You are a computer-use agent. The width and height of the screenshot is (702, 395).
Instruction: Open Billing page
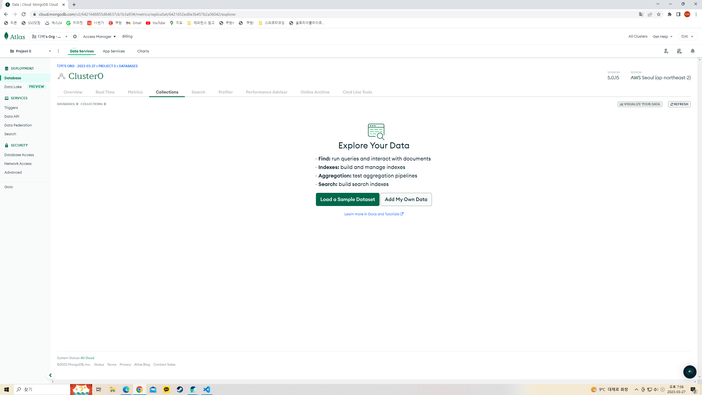click(127, 36)
